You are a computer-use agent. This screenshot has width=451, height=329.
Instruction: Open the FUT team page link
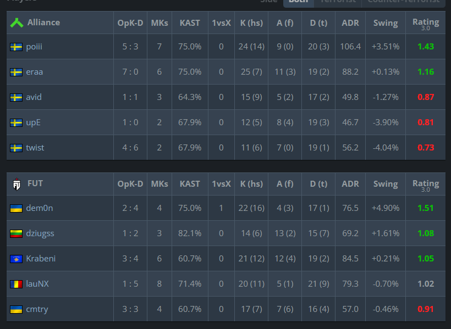pyautogui.click(x=35, y=183)
